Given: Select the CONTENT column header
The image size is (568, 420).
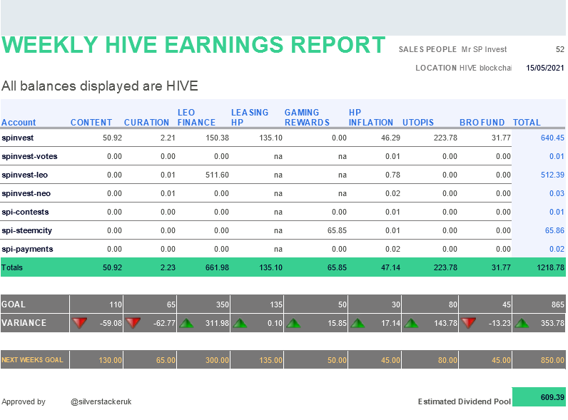Looking at the screenshot, I should 91,123.
